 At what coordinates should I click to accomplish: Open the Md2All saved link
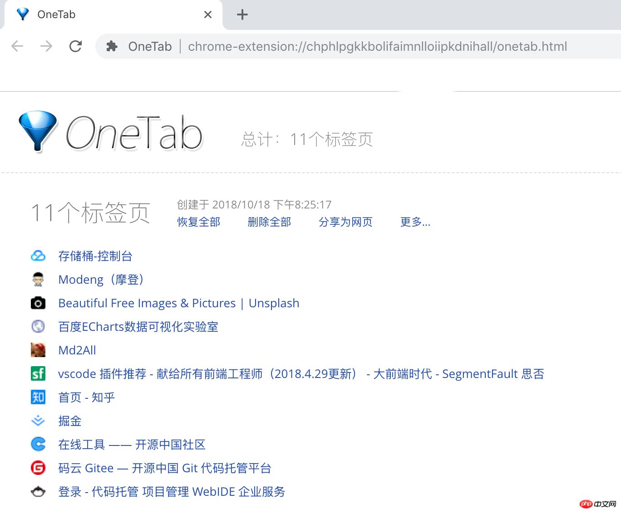point(77,350)
